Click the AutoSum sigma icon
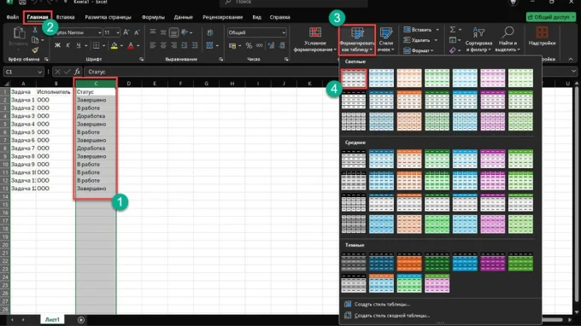581x326 pixels. coord(453,30)
